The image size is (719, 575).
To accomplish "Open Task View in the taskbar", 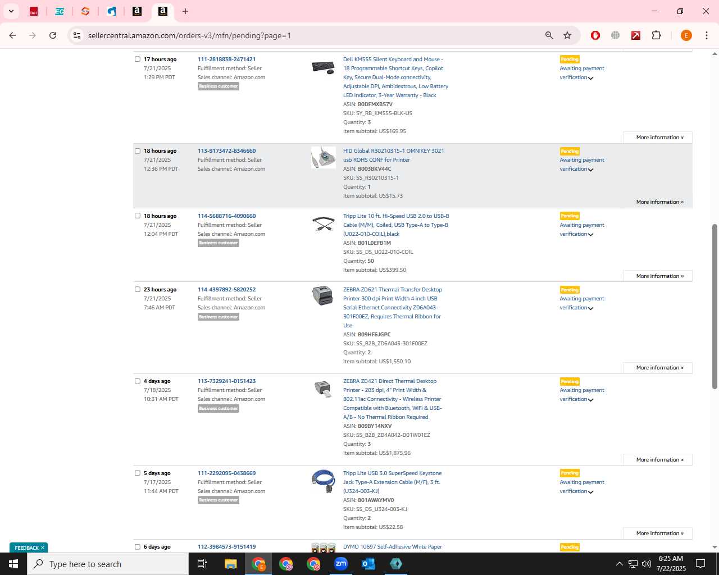I will coord(202,564).
